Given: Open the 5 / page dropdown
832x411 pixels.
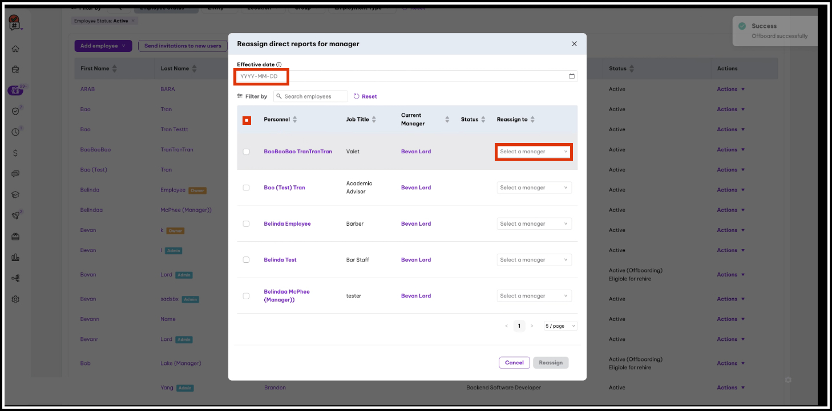Looking at the screenshot, I should pos(560,325).
